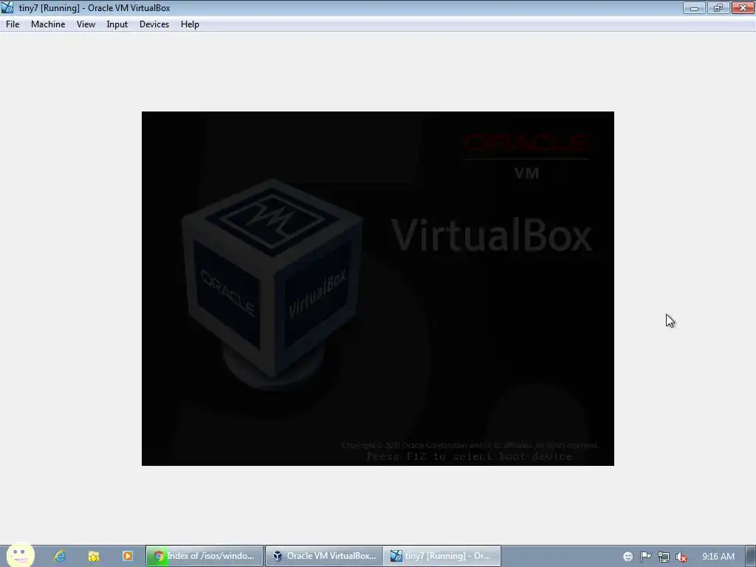Launch Internet Explorer from taskbar
This screenshot has width=756, height=567.
(60, 556)
